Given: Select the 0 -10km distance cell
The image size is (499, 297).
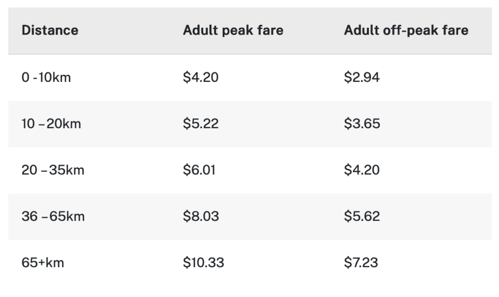Looking at the screenshot, I should tap(46, 78).
